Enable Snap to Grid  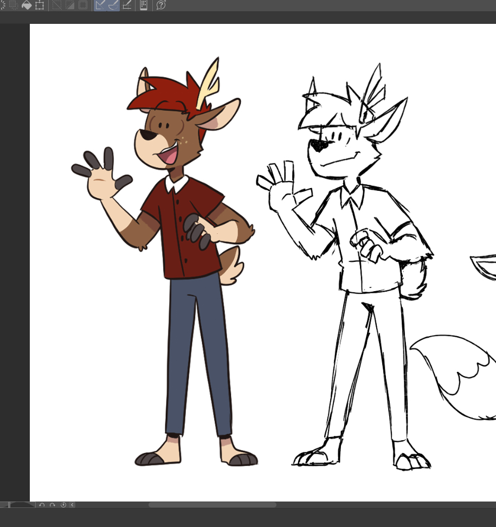coord(127,5)
